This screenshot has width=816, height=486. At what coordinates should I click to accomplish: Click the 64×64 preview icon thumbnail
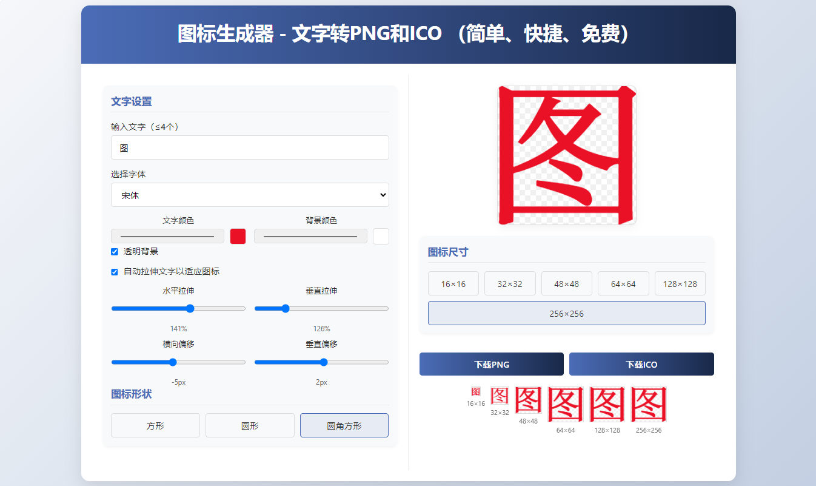pyautogui.click(x=565, y=405)
